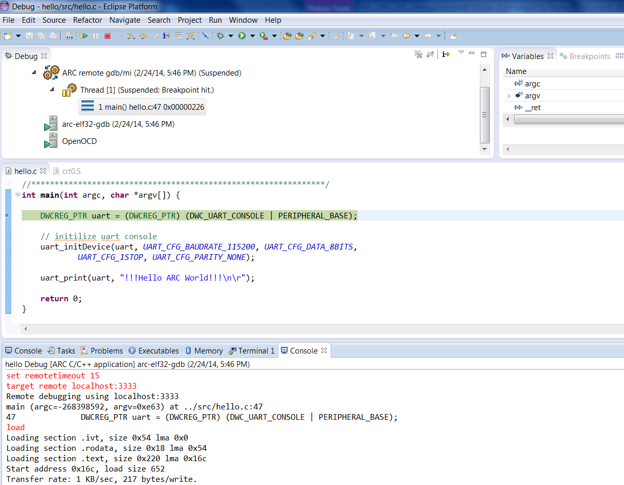
Task: Toggle Instruction Stepping Mode in the main toolbar
Action: pos(166,36)
